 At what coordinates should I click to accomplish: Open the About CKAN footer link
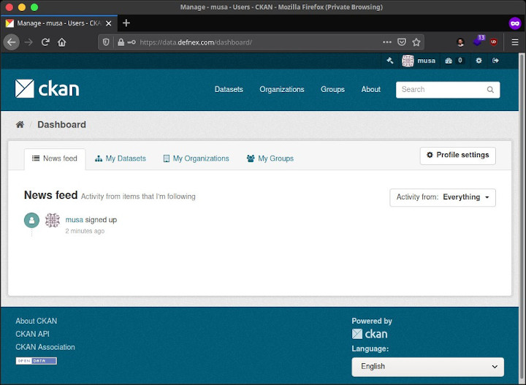pos(37,321)
